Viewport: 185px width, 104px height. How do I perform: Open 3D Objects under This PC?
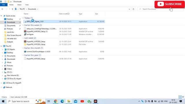[x=11, y=49]
